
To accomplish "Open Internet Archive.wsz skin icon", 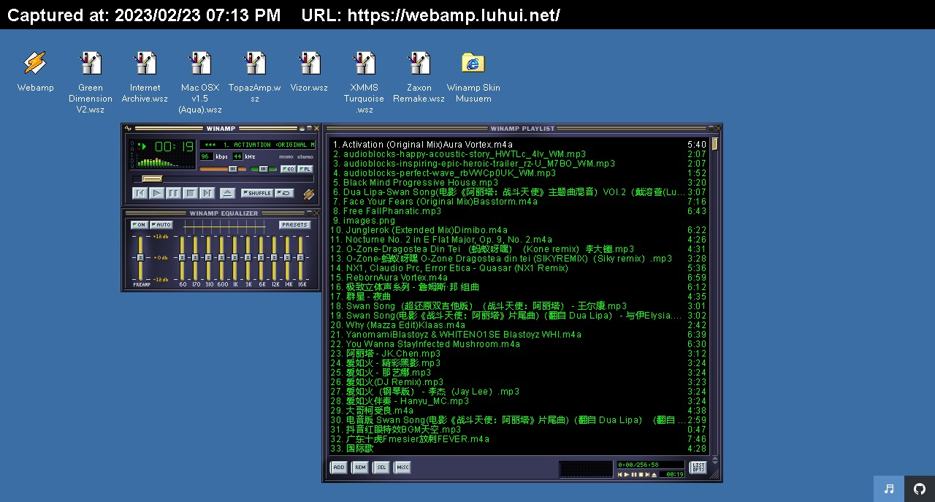I will click(x=145, y=77).
